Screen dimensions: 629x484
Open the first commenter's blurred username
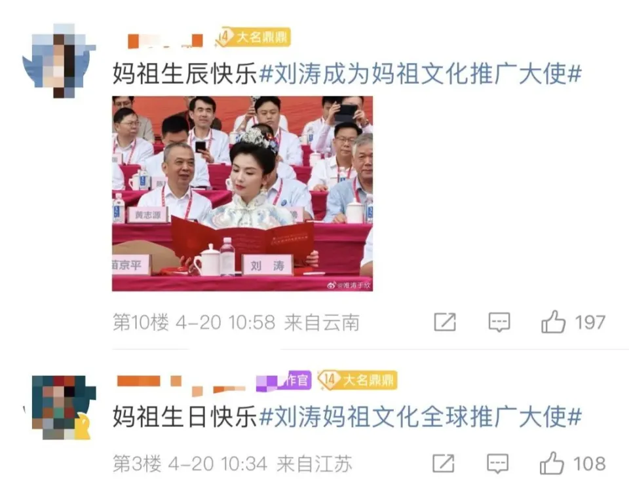165,41
